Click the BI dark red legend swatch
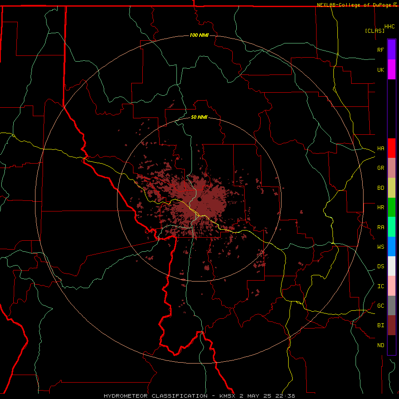This screenshot has width=399, height=399. (391, 325)
